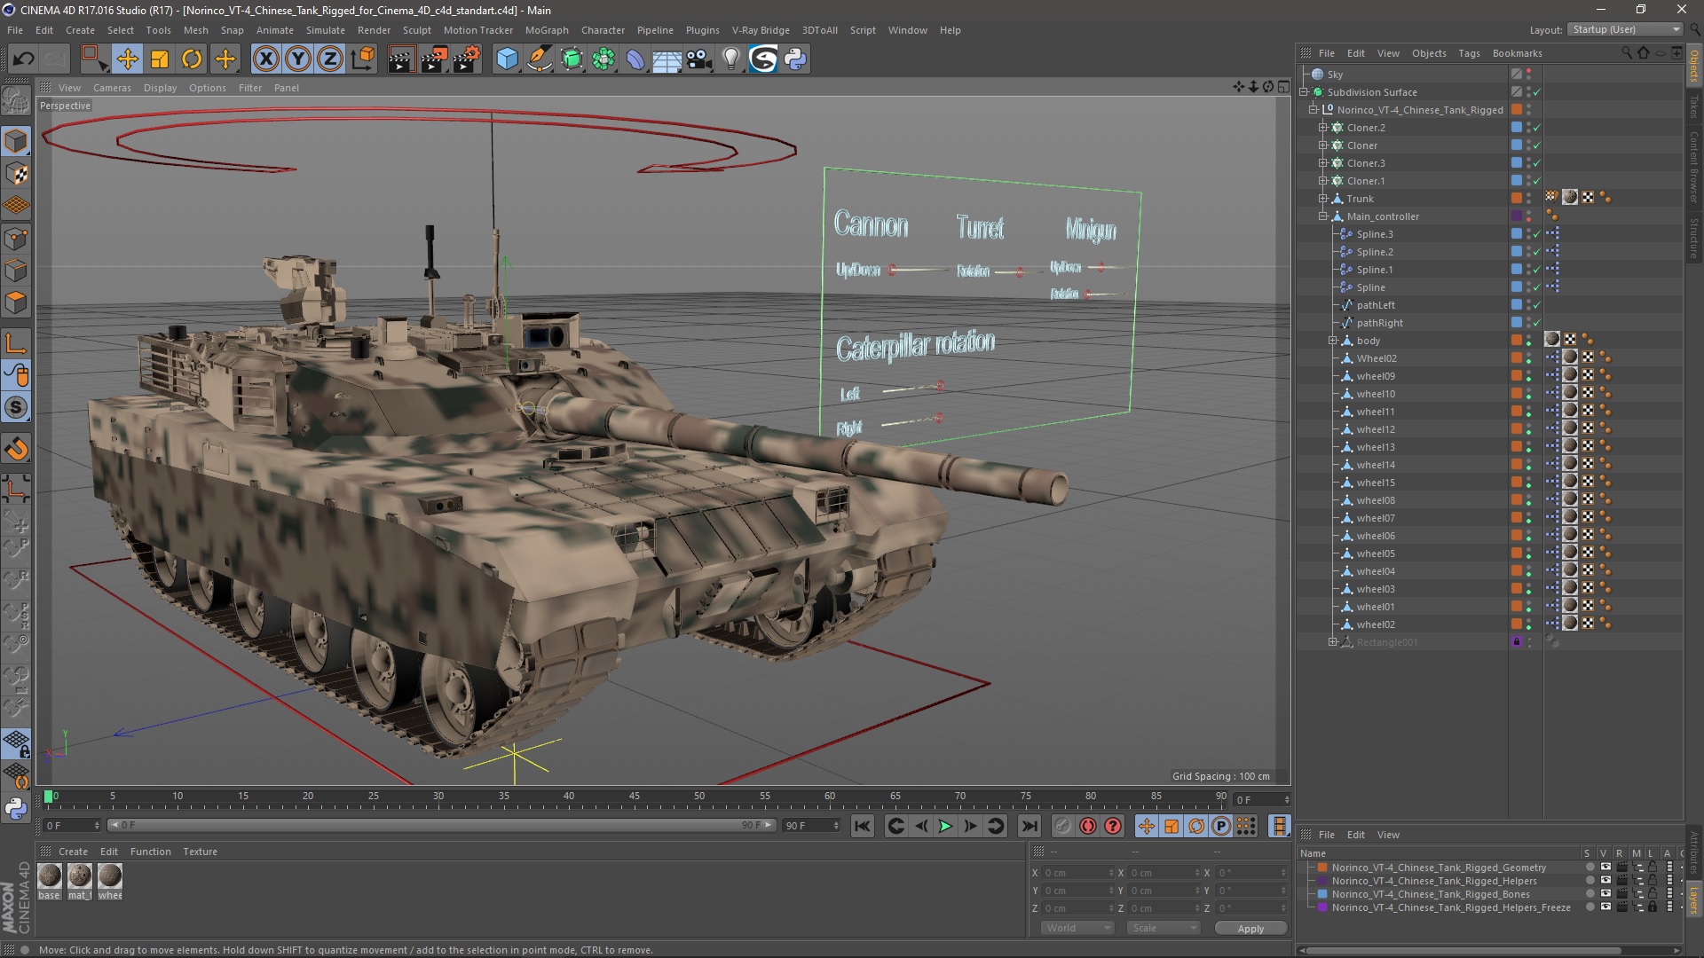This screenshot has width=1704, height=958.
Task: Open the Layout dropdown
Action: coord(1625,29)
